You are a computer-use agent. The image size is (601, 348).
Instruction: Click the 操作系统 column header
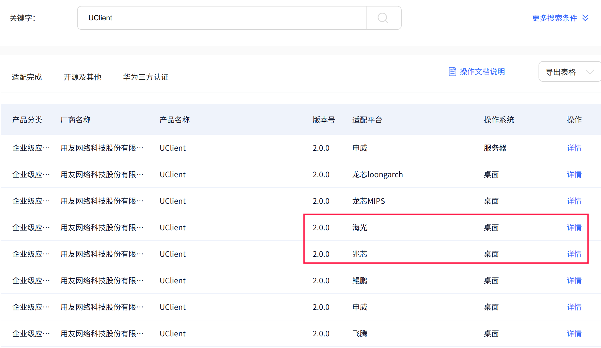499,120
